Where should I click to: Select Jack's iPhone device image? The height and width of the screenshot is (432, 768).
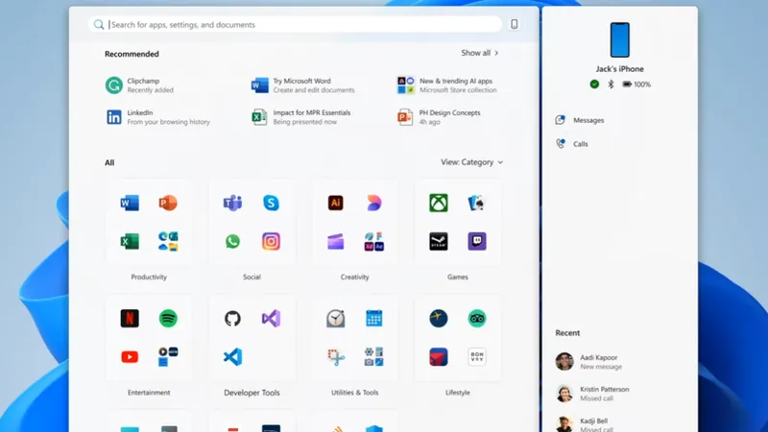[619, 39]
